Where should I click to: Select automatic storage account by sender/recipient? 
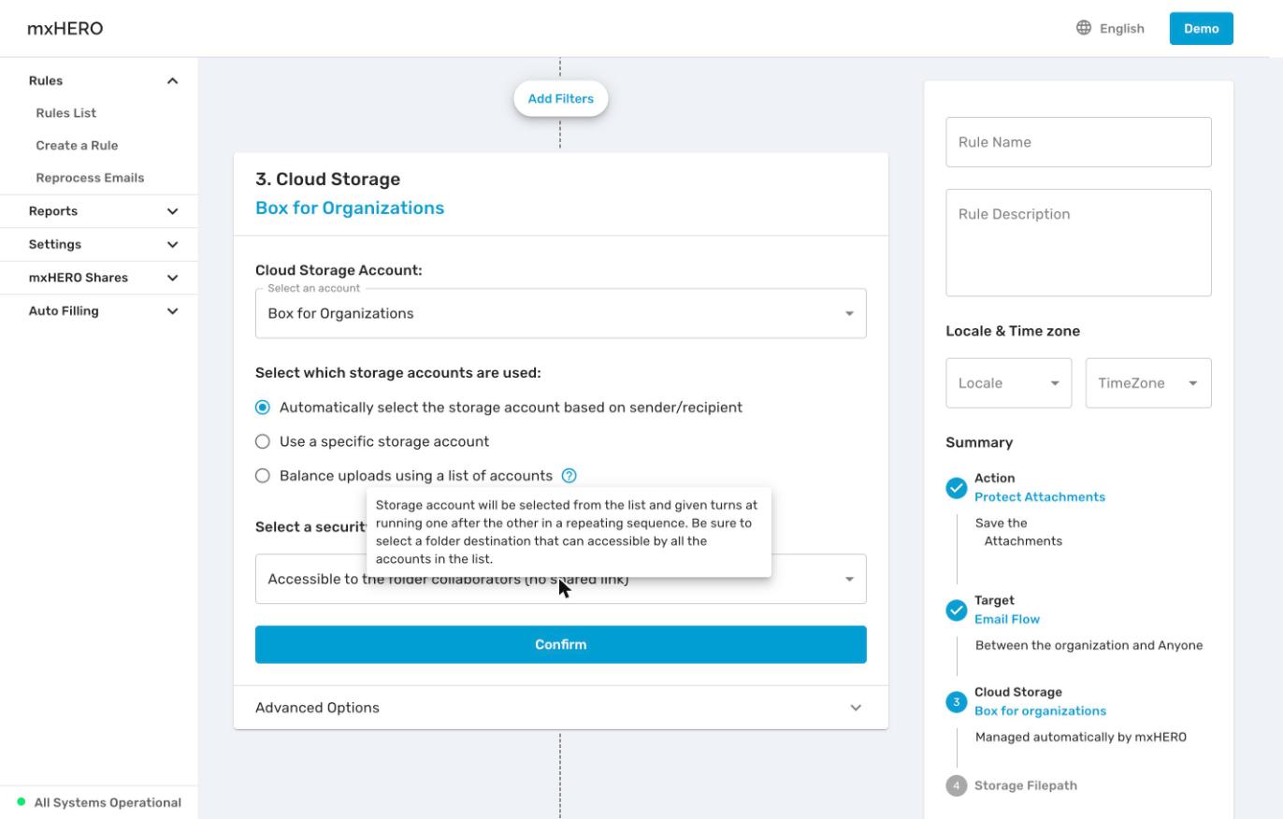(263, 408)
